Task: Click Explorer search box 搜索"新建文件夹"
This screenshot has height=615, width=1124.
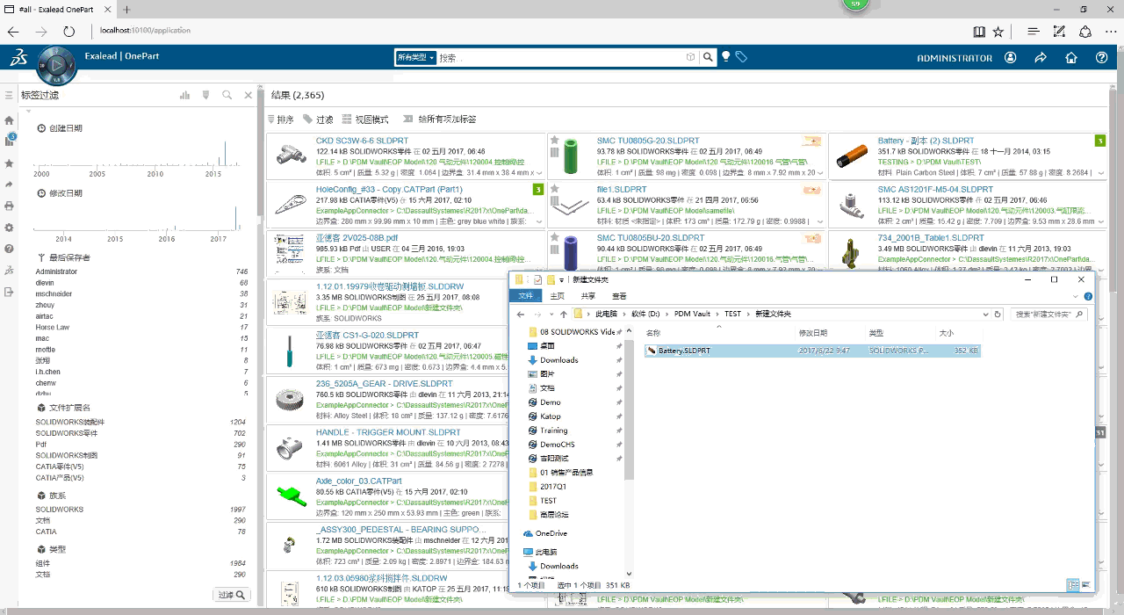Action: coord(1050,314)
